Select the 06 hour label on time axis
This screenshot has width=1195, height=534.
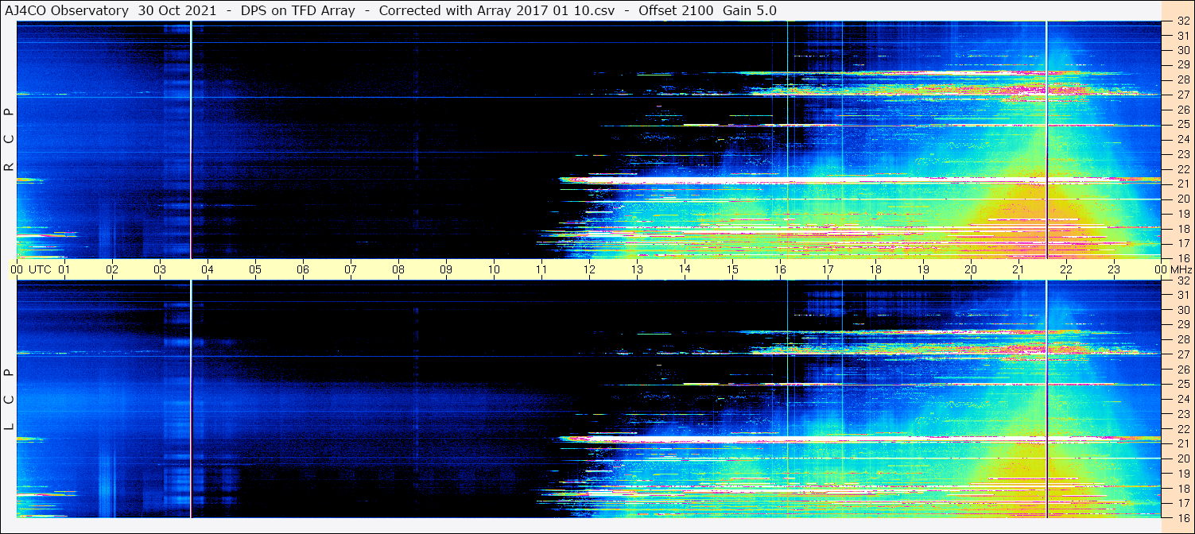(303, 269)
